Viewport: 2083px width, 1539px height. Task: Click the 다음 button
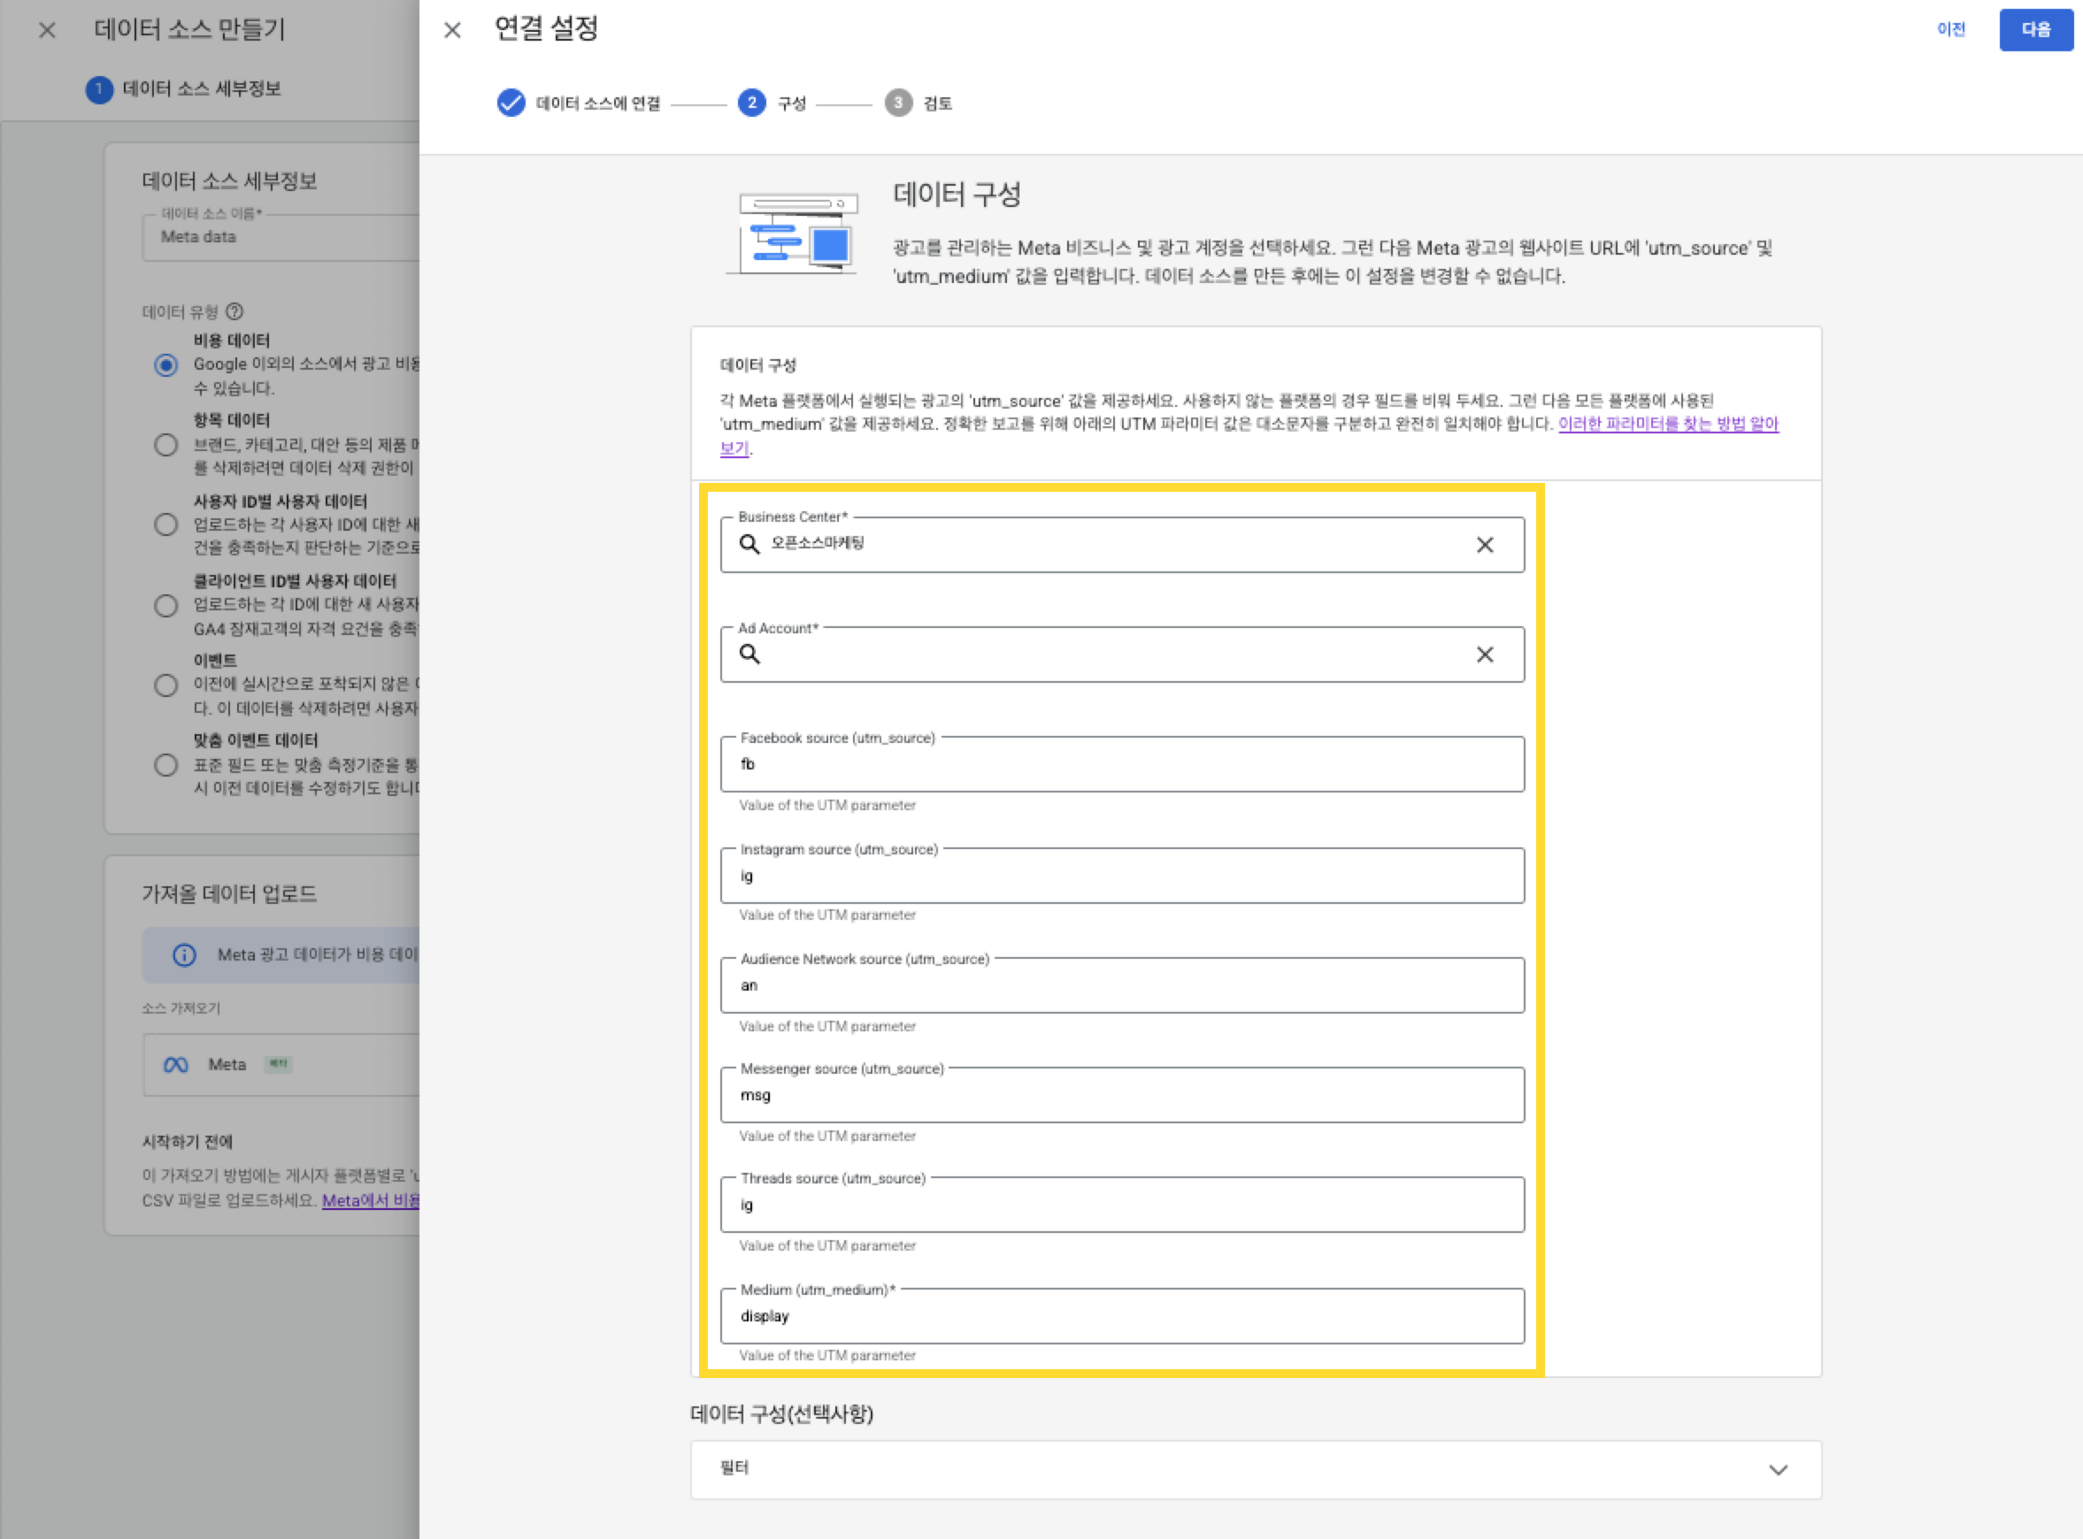[2034, 30]
